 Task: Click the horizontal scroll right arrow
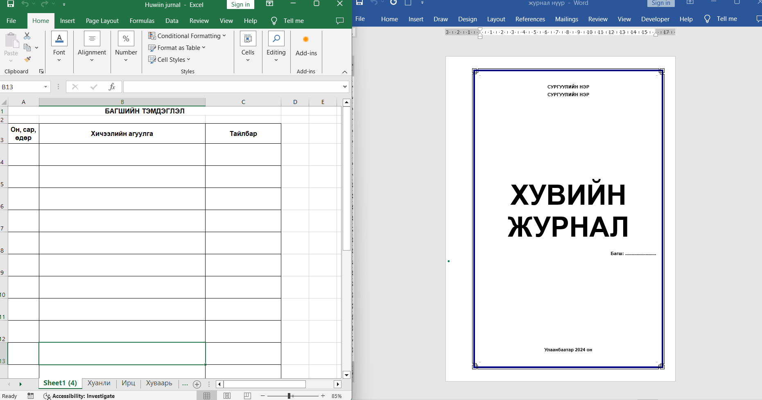click(x=338, y=384)
